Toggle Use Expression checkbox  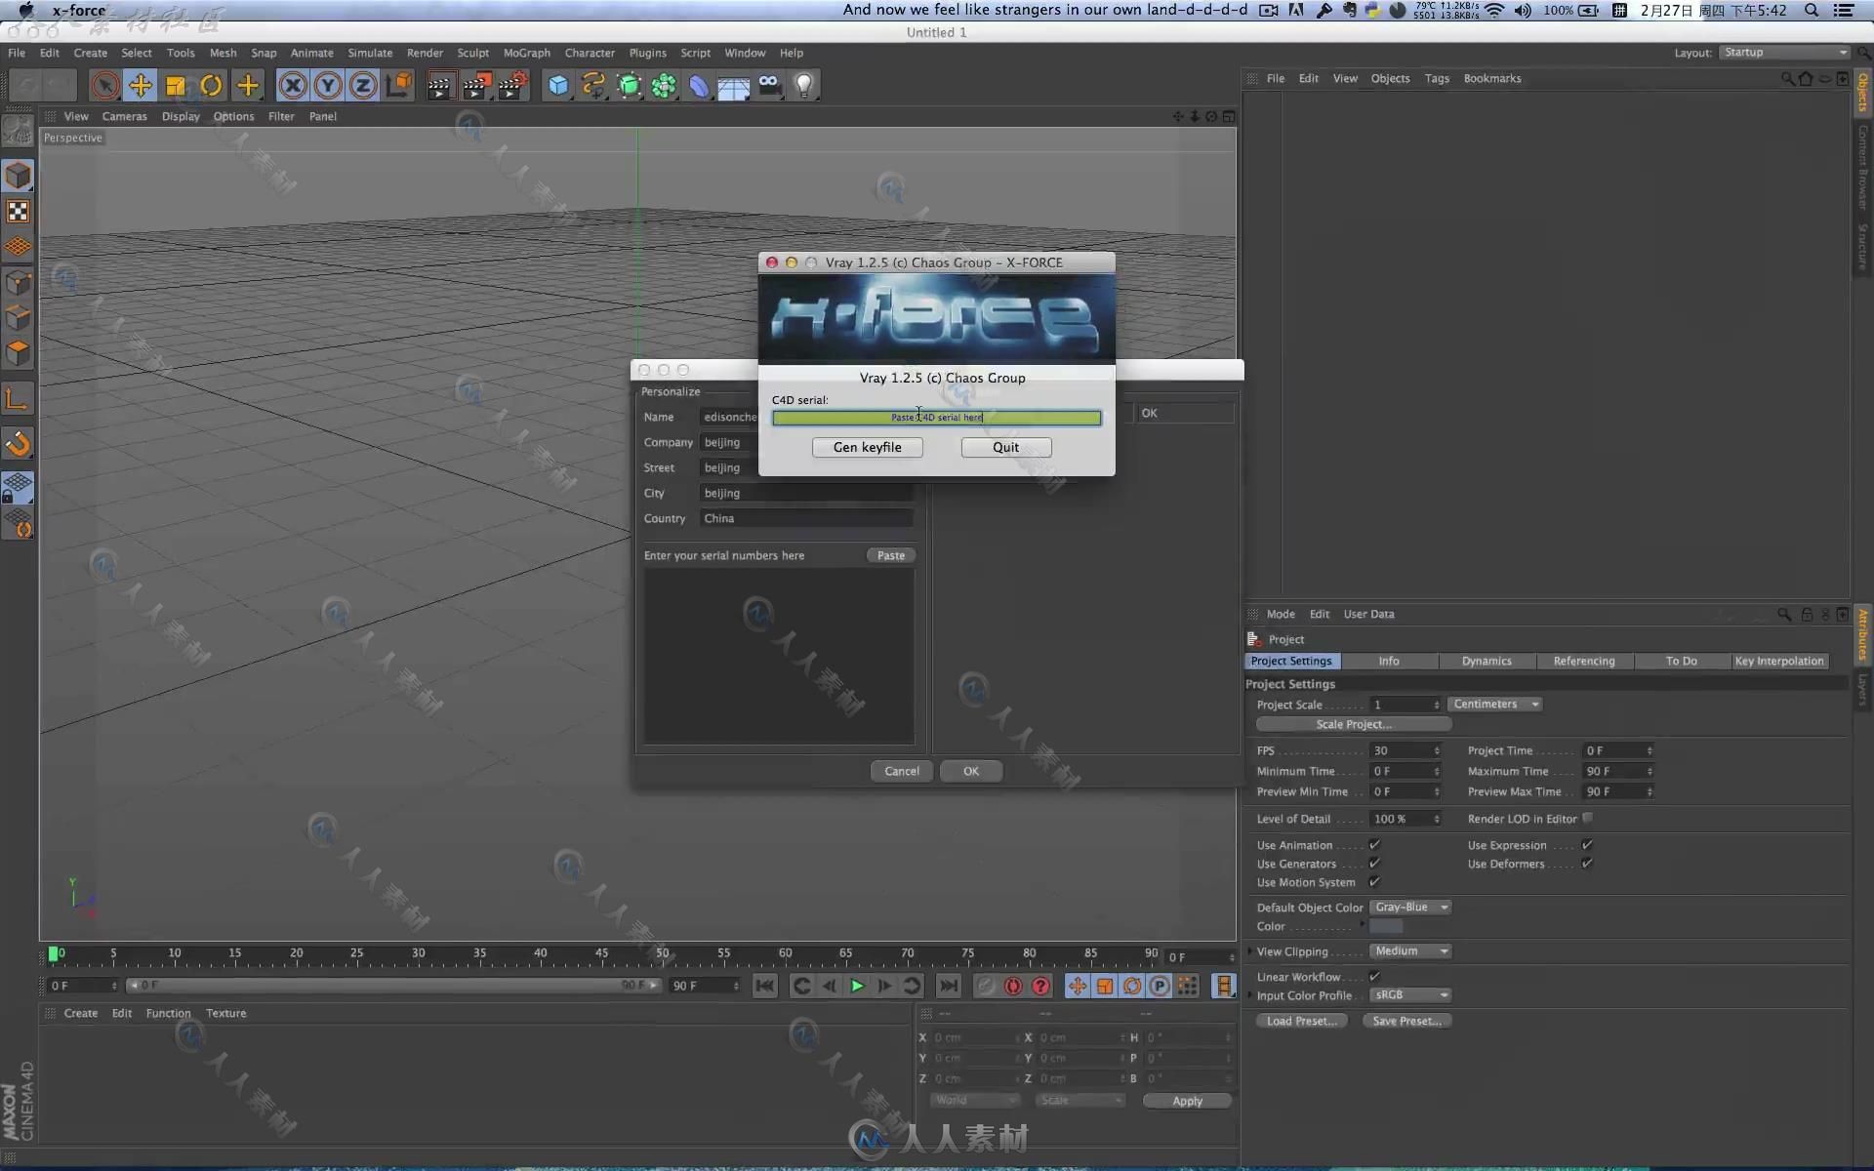click(x=1587, y=844)
